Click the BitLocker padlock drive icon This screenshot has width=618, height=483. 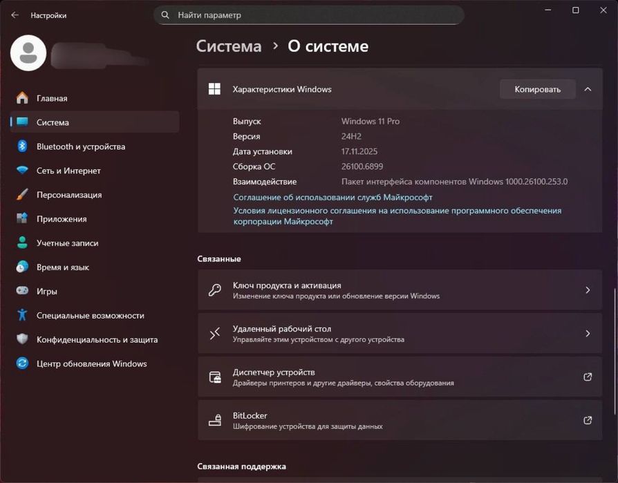(215, 420)
